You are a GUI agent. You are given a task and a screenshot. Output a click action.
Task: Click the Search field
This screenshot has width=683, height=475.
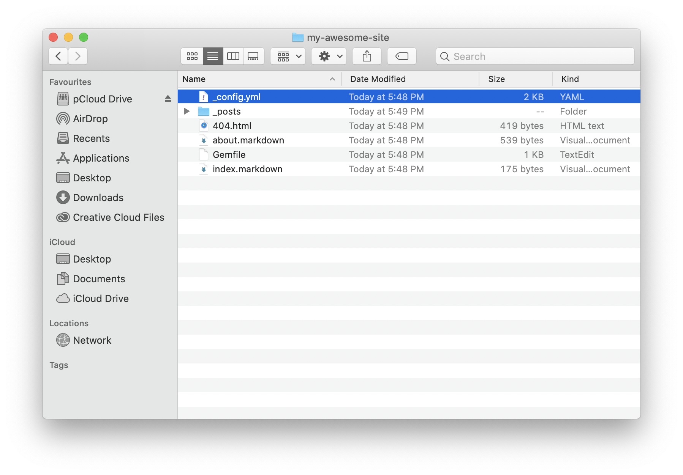535,57
